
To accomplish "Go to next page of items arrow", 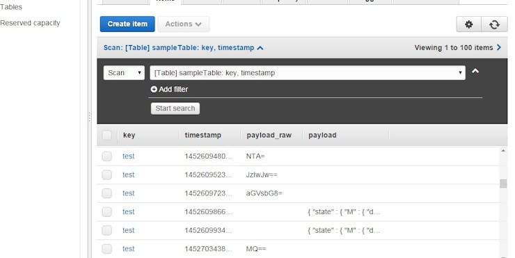I will 499,47.
